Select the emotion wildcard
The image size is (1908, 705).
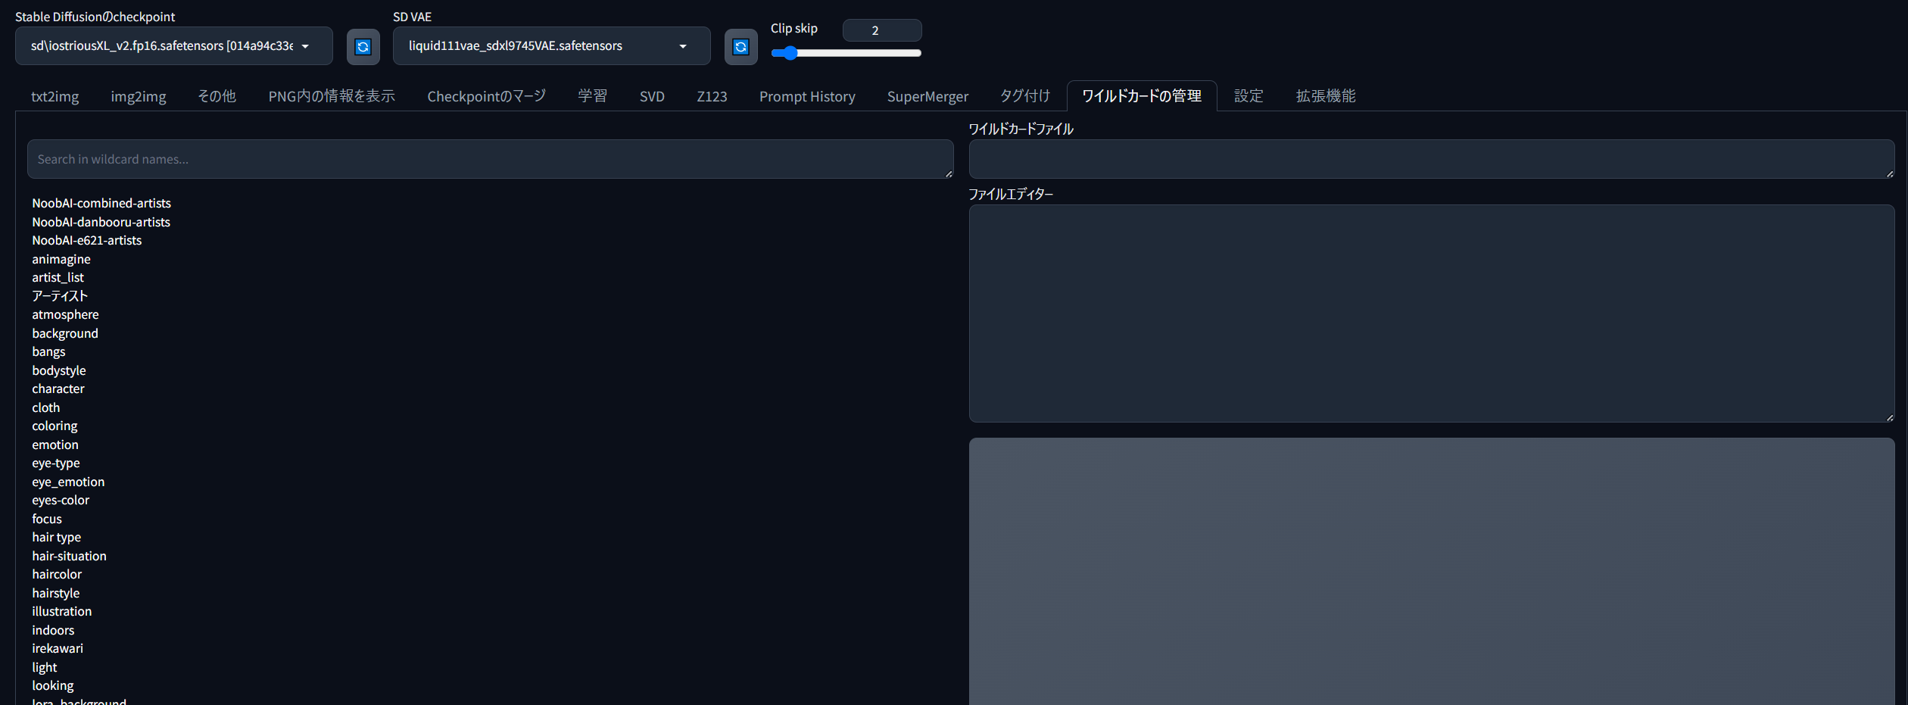(x=55, y=445)
